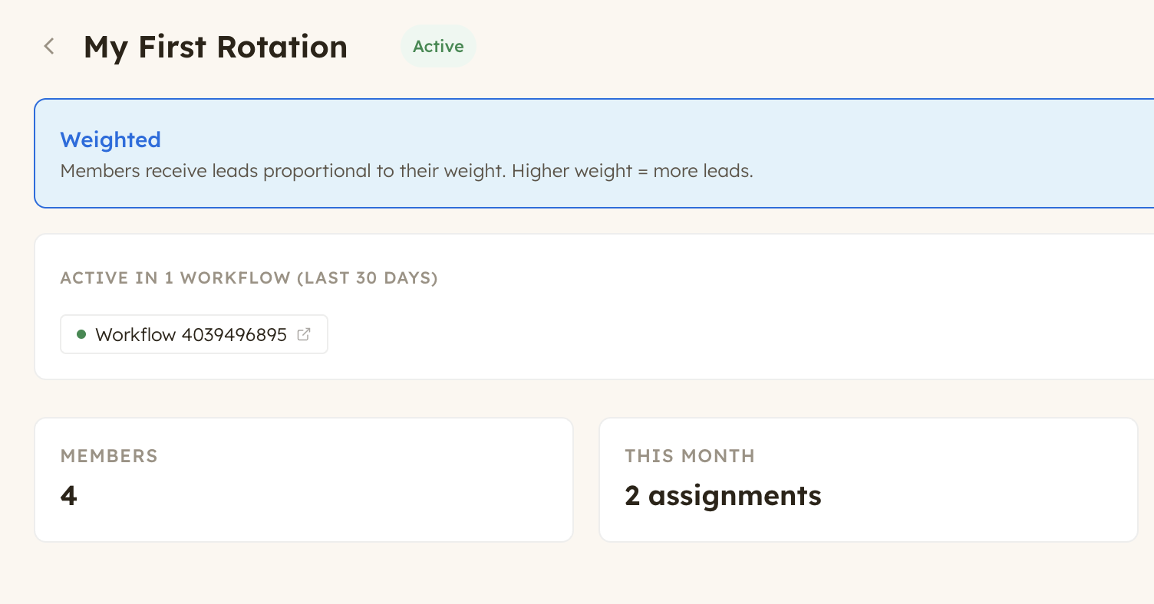Click the back chevron arrow
The width and height of the screenshot is (1154, 604).
pyautogui.click(x=49, y=47)
